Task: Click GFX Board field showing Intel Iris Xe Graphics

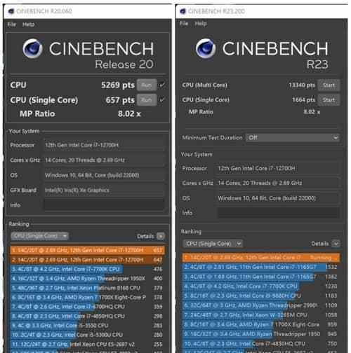Action: 105,190
